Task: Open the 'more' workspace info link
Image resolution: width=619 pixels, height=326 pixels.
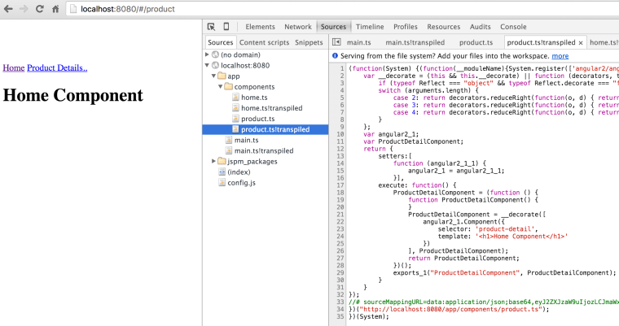Action: click(x=560, y=55)
